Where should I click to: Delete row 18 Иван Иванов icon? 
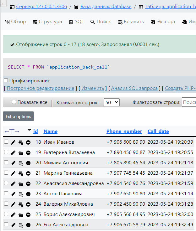click(x=28, y=142)
